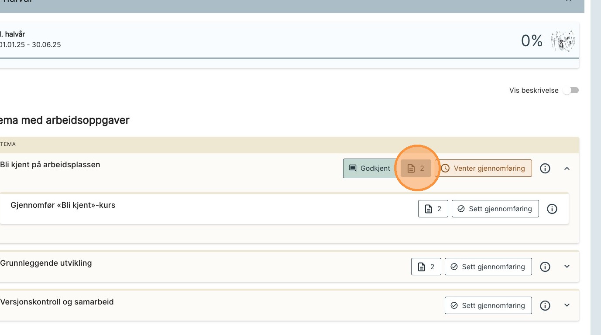Click the 0% progress bar

[288, 58]
